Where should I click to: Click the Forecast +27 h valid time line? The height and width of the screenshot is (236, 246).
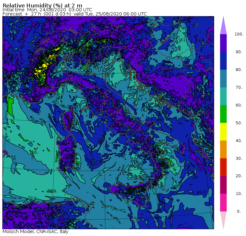(75, 14)
